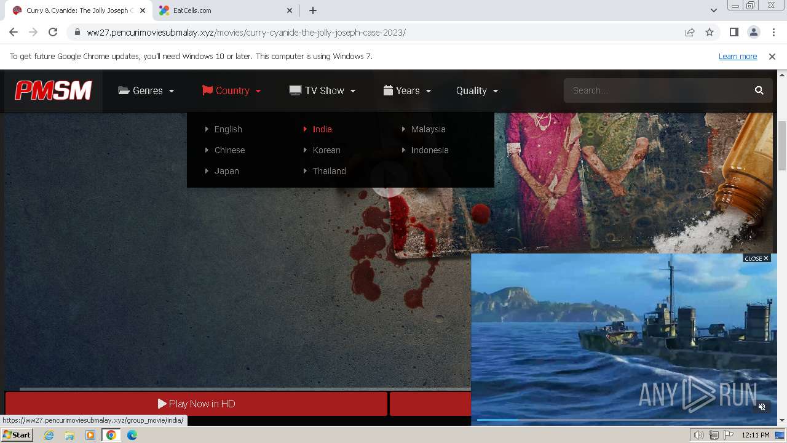Reload the current page
Screen dimensions: 787x443
[x=53, y=32]
